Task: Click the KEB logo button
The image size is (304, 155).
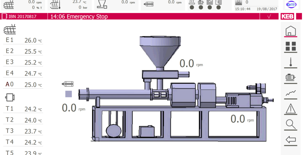Action: [287, 17]
